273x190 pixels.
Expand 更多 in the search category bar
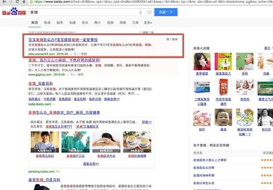(x=149, y=22)
